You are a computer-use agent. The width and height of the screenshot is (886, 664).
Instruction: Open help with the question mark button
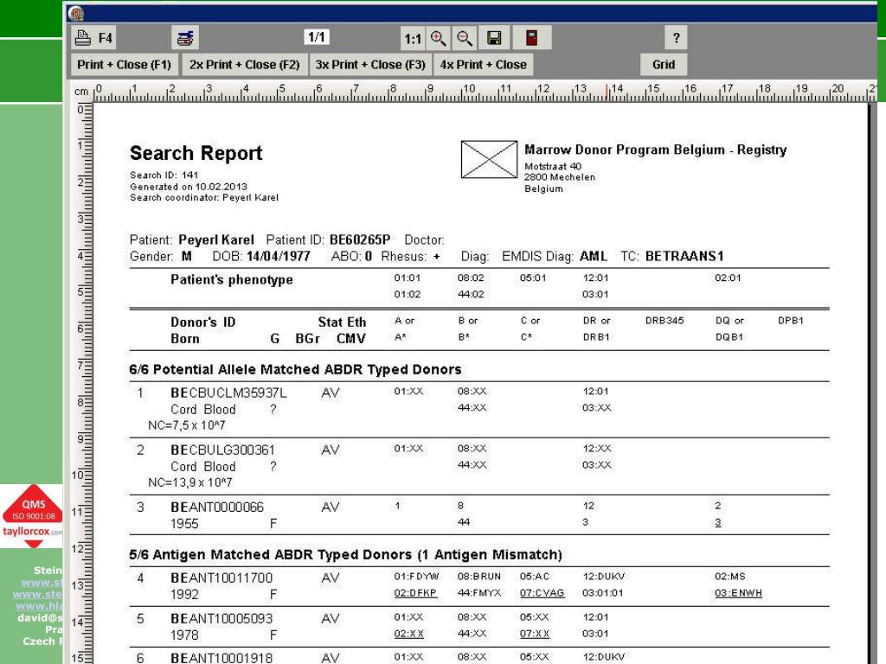coord(676,38)
